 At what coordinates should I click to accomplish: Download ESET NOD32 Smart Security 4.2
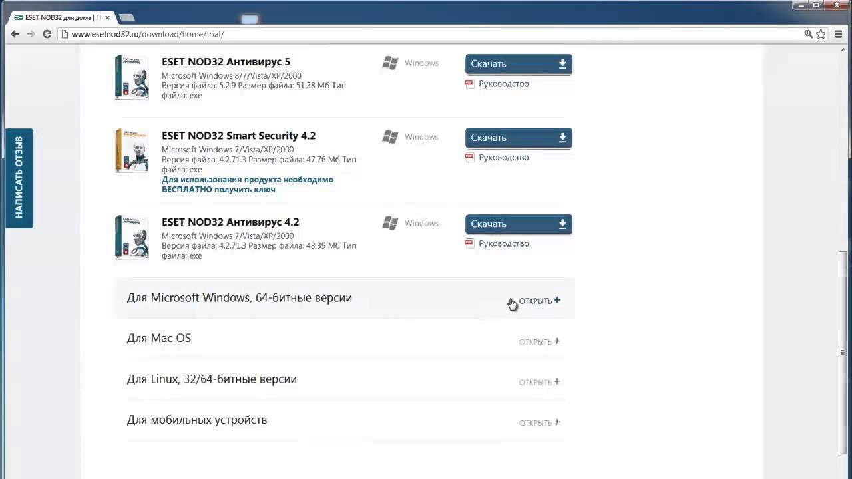[519, 138]
